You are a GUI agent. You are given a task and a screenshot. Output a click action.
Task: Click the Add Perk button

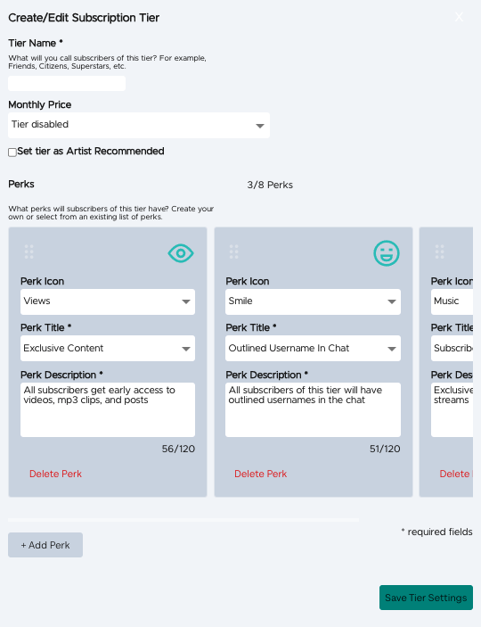click(45, 545)
